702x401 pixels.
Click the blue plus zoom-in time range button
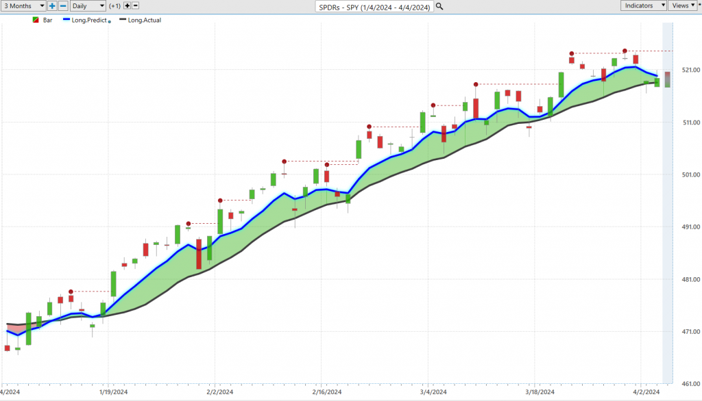52,5
